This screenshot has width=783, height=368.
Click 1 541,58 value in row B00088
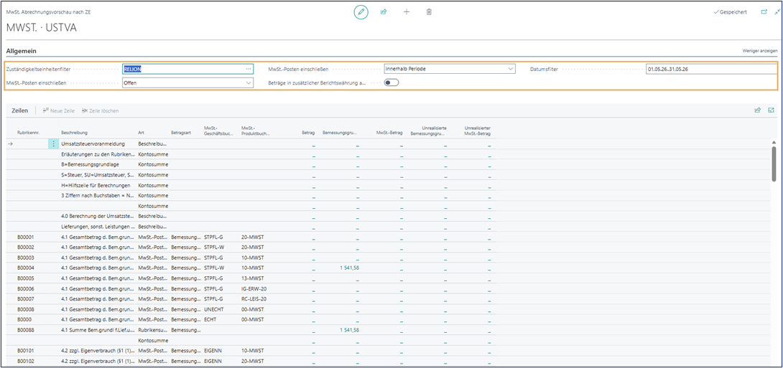[x=349, y=330]
